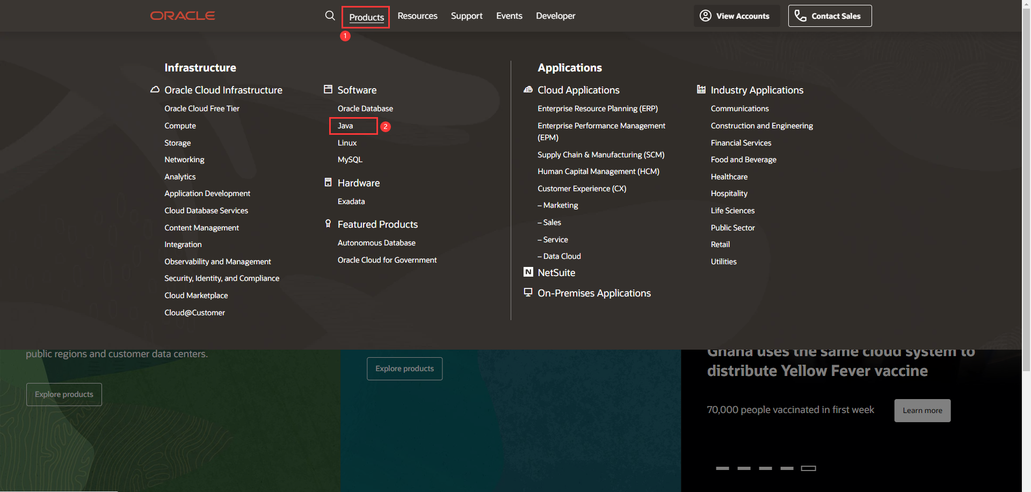The image size is (1031, 492).
Task: Click the icon beside Cloud Applications
Action: [528, 90]
